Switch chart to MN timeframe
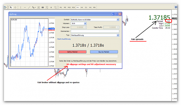This screenshot has height=105, width=181. [94, 8]
